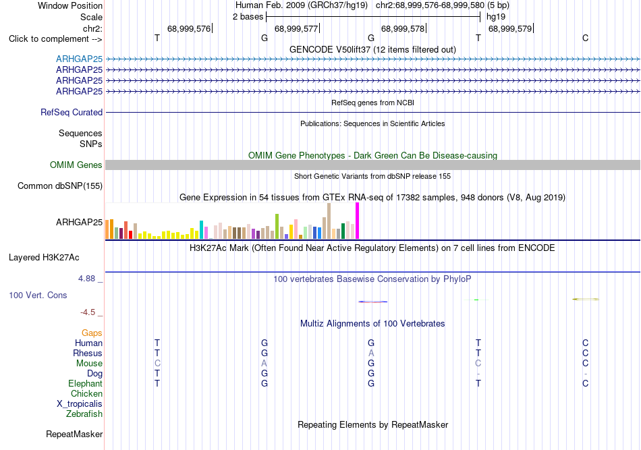Image resolution: width=641 pixels, height=450 pixels.
Task: Click the Chicken species label
Action: coord(86,393)
